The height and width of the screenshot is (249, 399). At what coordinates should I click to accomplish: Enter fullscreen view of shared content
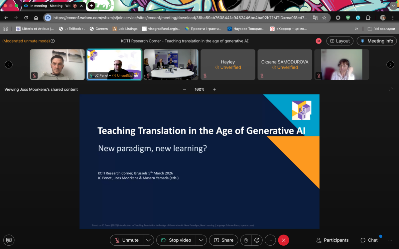[x=391, y=89]
